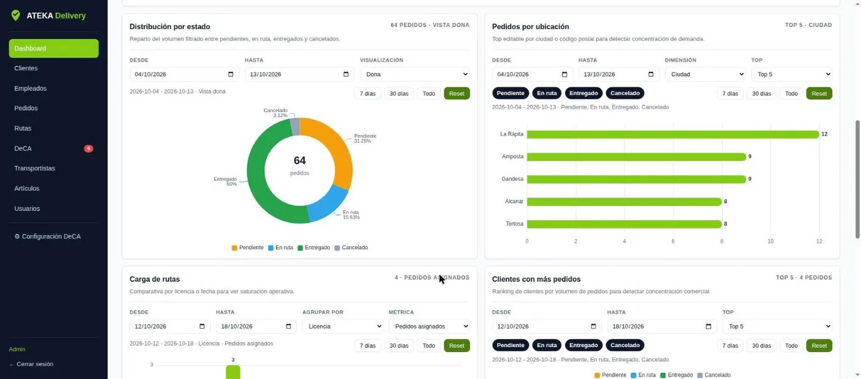
Task: Click Todo in Pedidos por ubicación
Action: pyautogui.click(x=792, y=94)
